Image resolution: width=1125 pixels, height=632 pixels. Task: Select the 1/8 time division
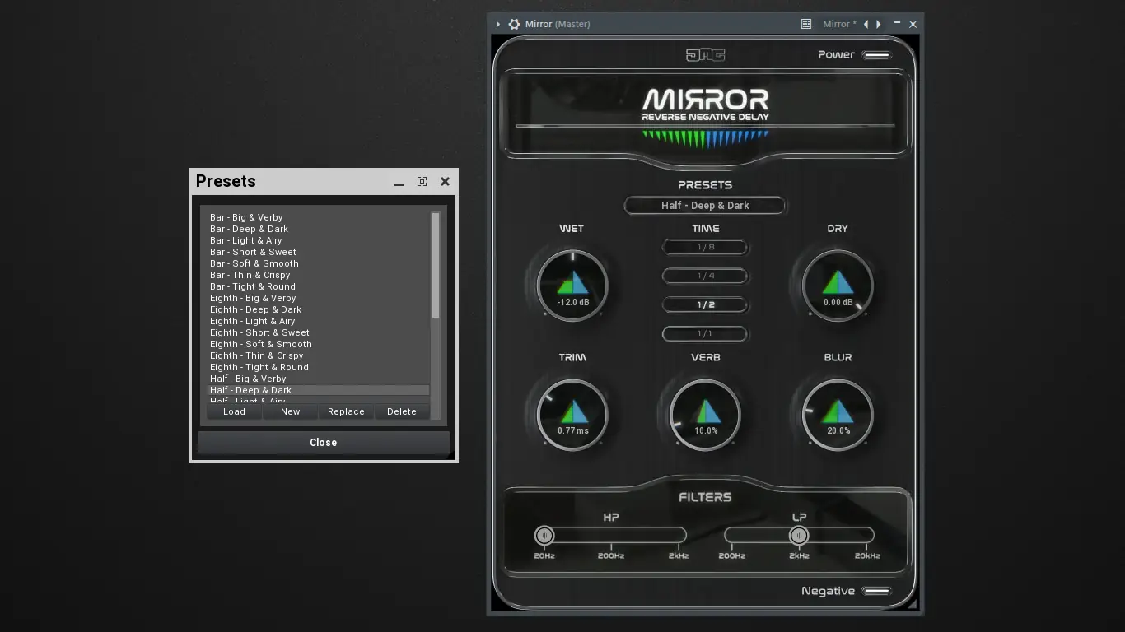coord(705,247)
